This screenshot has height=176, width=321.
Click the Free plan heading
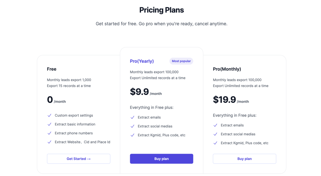[52, 69]
